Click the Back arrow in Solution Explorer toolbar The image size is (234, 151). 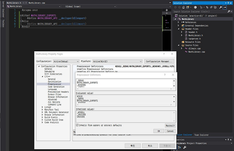175,7
